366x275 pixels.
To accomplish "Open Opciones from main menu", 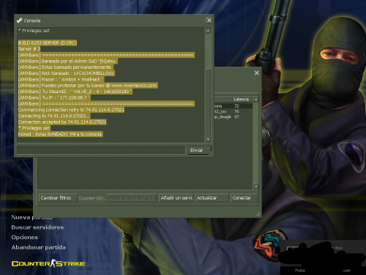I will (x=25, y=238).
